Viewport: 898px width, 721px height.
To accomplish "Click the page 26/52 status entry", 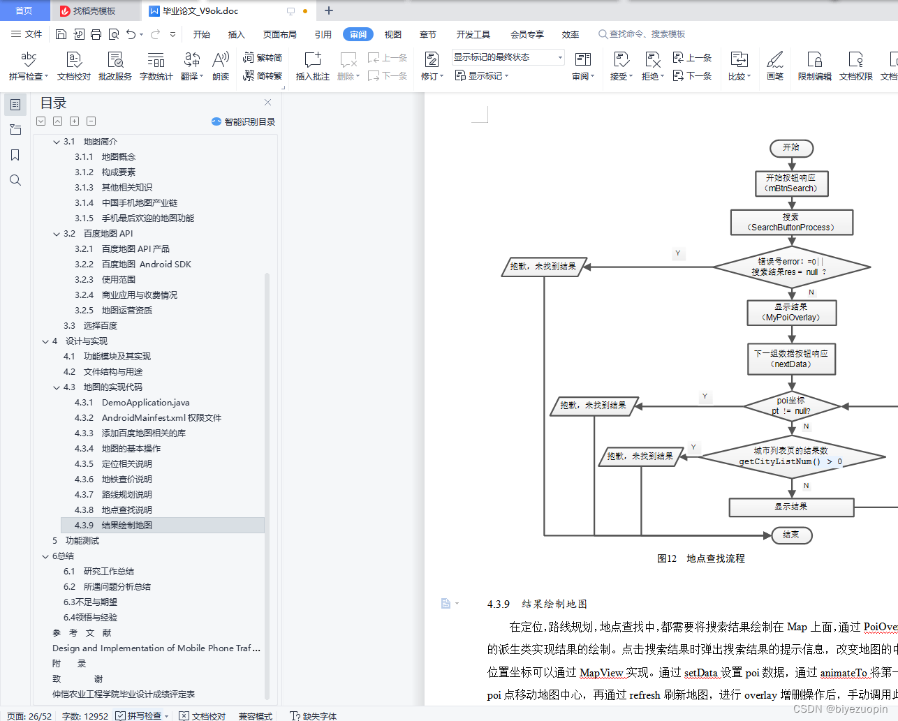I will click(29, 715).
